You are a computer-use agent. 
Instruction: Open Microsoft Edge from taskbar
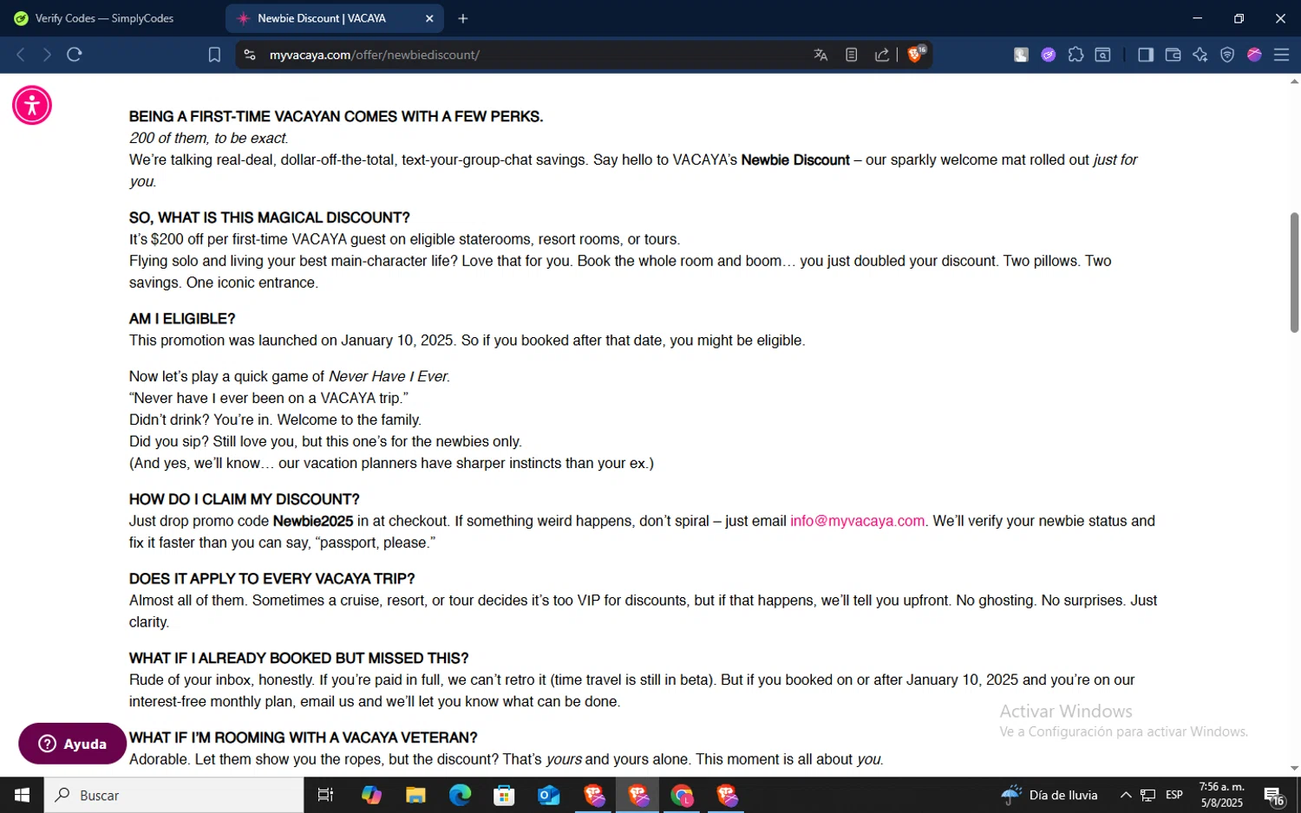coord(460,795)
